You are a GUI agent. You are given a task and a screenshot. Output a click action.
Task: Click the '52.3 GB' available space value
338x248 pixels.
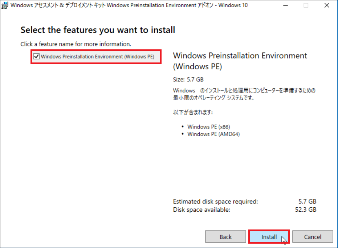coord(305,210)
